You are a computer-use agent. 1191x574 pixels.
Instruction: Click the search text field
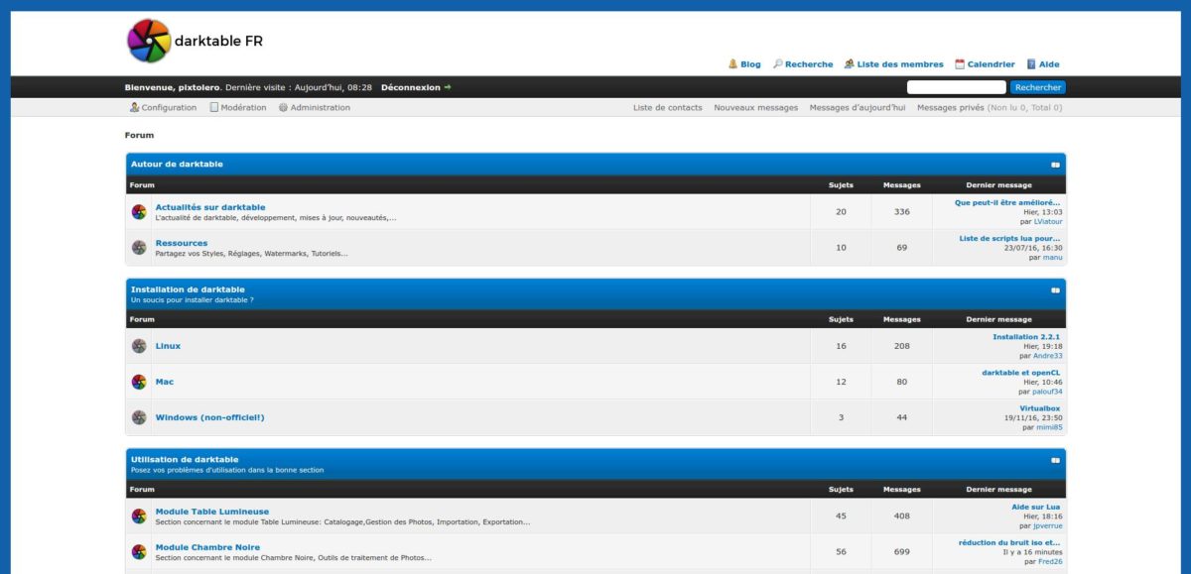pyautogui.click(x=957, y=87)
